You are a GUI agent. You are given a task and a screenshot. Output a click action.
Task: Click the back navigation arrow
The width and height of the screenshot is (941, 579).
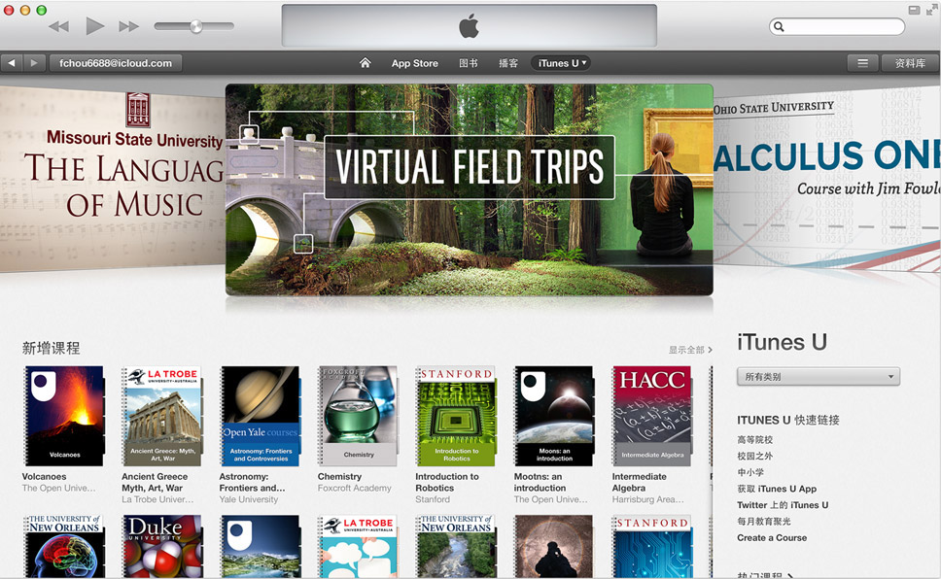click(x=11, y=62)
